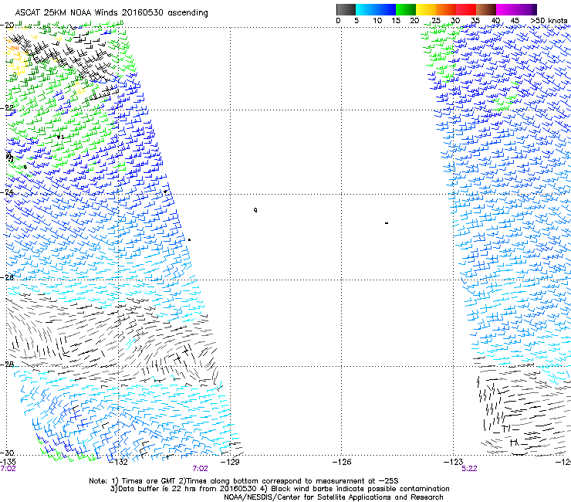Select the legend value '35'
The image size is (571, 502).
(475, 21)
